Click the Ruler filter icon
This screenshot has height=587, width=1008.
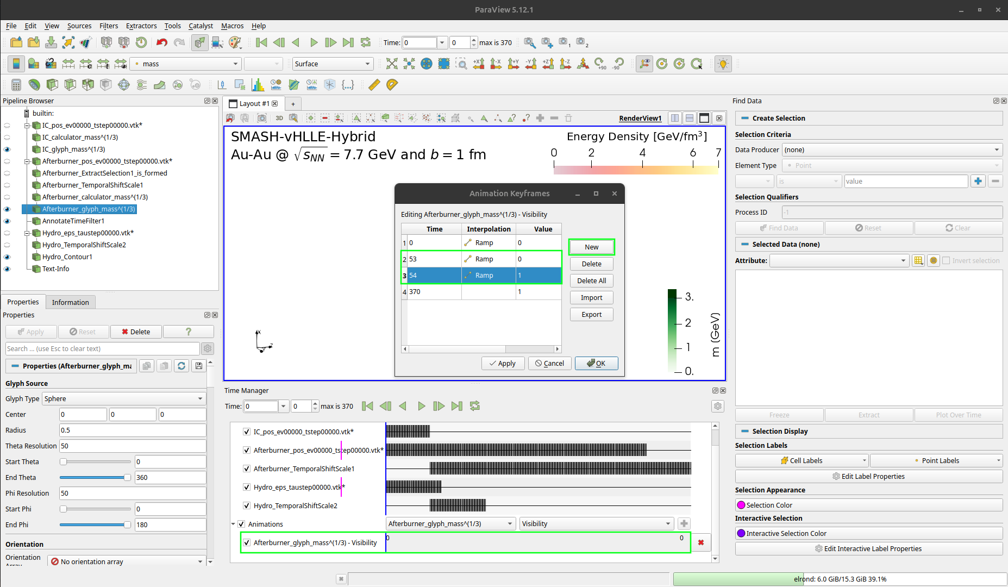(x=374, y=85)
